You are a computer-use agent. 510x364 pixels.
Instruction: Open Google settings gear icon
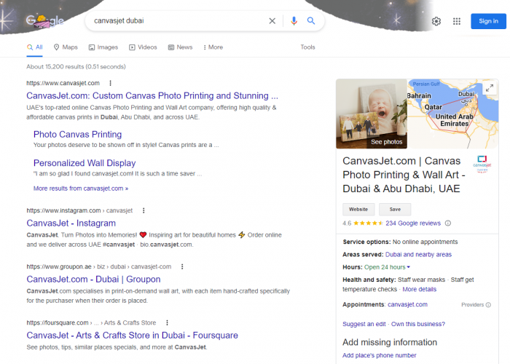click(436, 21)
